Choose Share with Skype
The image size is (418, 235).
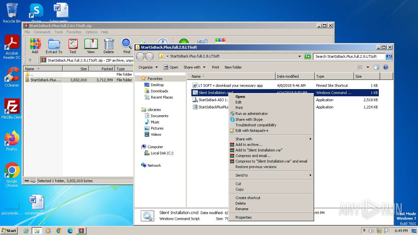[x=271, y=119]
